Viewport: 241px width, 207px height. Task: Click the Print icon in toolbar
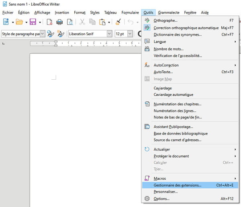(59, 22)
